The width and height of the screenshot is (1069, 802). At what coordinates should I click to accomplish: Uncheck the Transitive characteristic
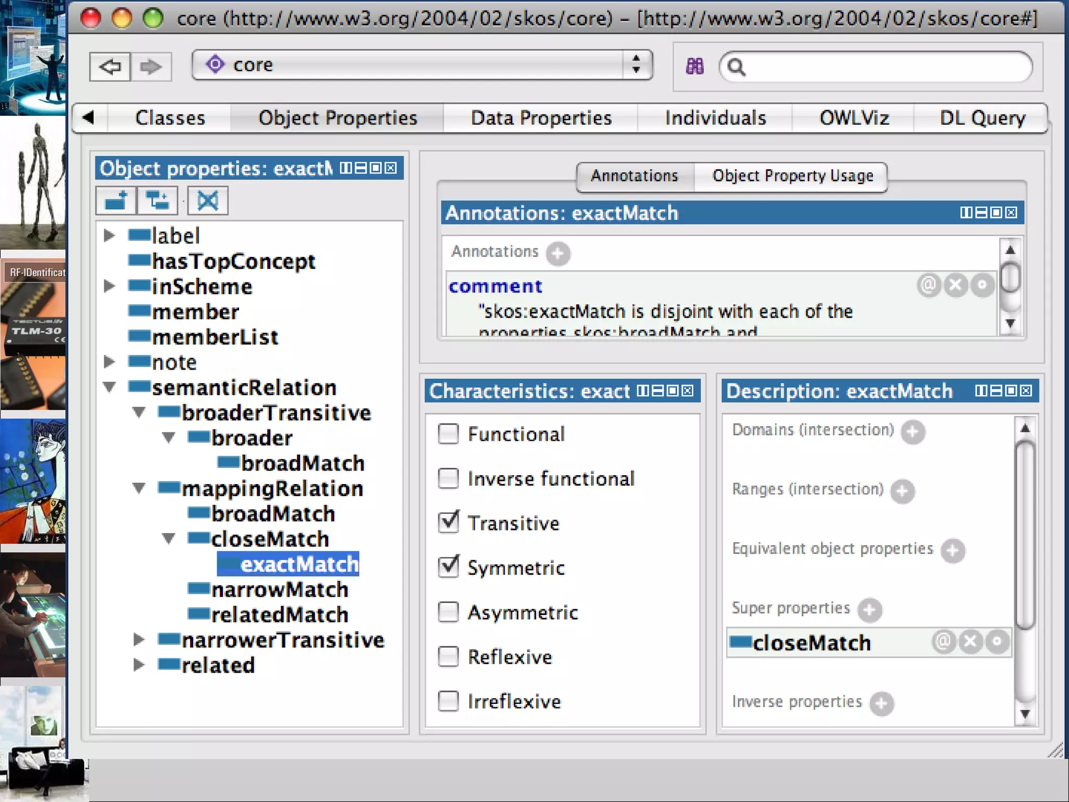(448, 523)
